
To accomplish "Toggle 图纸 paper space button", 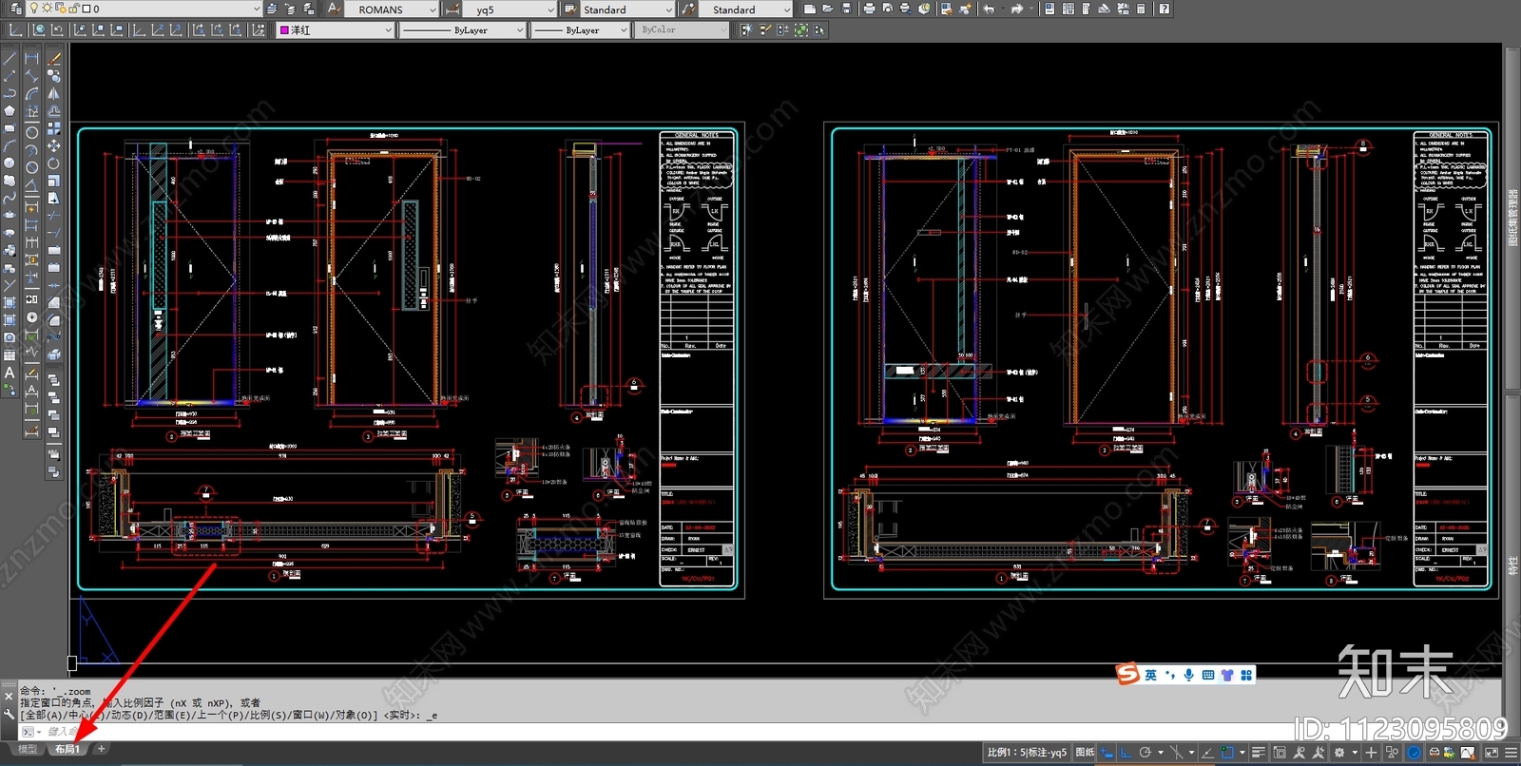I will tap(1085, 753).
